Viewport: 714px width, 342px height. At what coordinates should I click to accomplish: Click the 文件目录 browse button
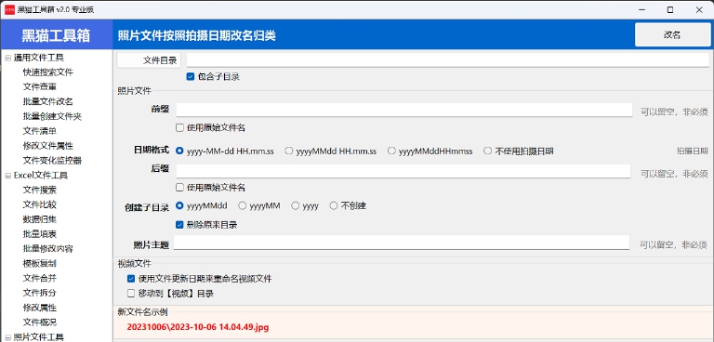point(149,60)
